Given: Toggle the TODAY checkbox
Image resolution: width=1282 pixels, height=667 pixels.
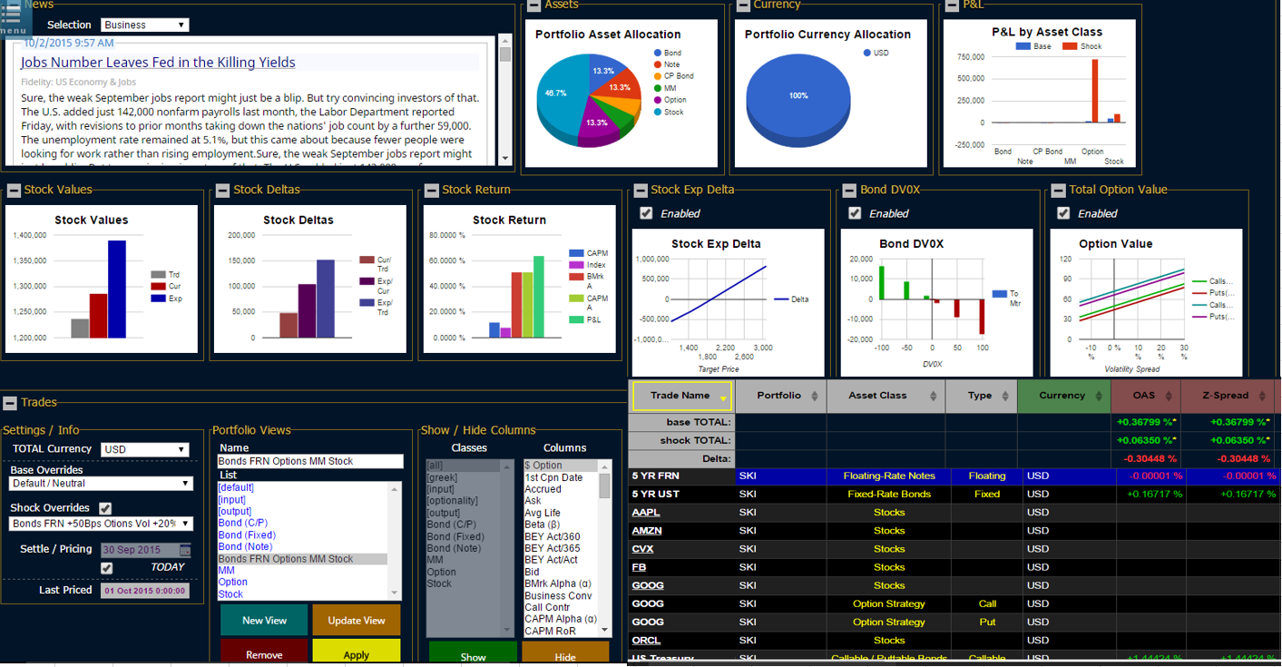Looking at the screenshot, I should 107,568.
